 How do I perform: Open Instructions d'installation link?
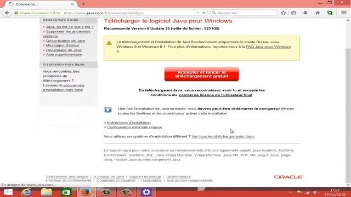129,123
